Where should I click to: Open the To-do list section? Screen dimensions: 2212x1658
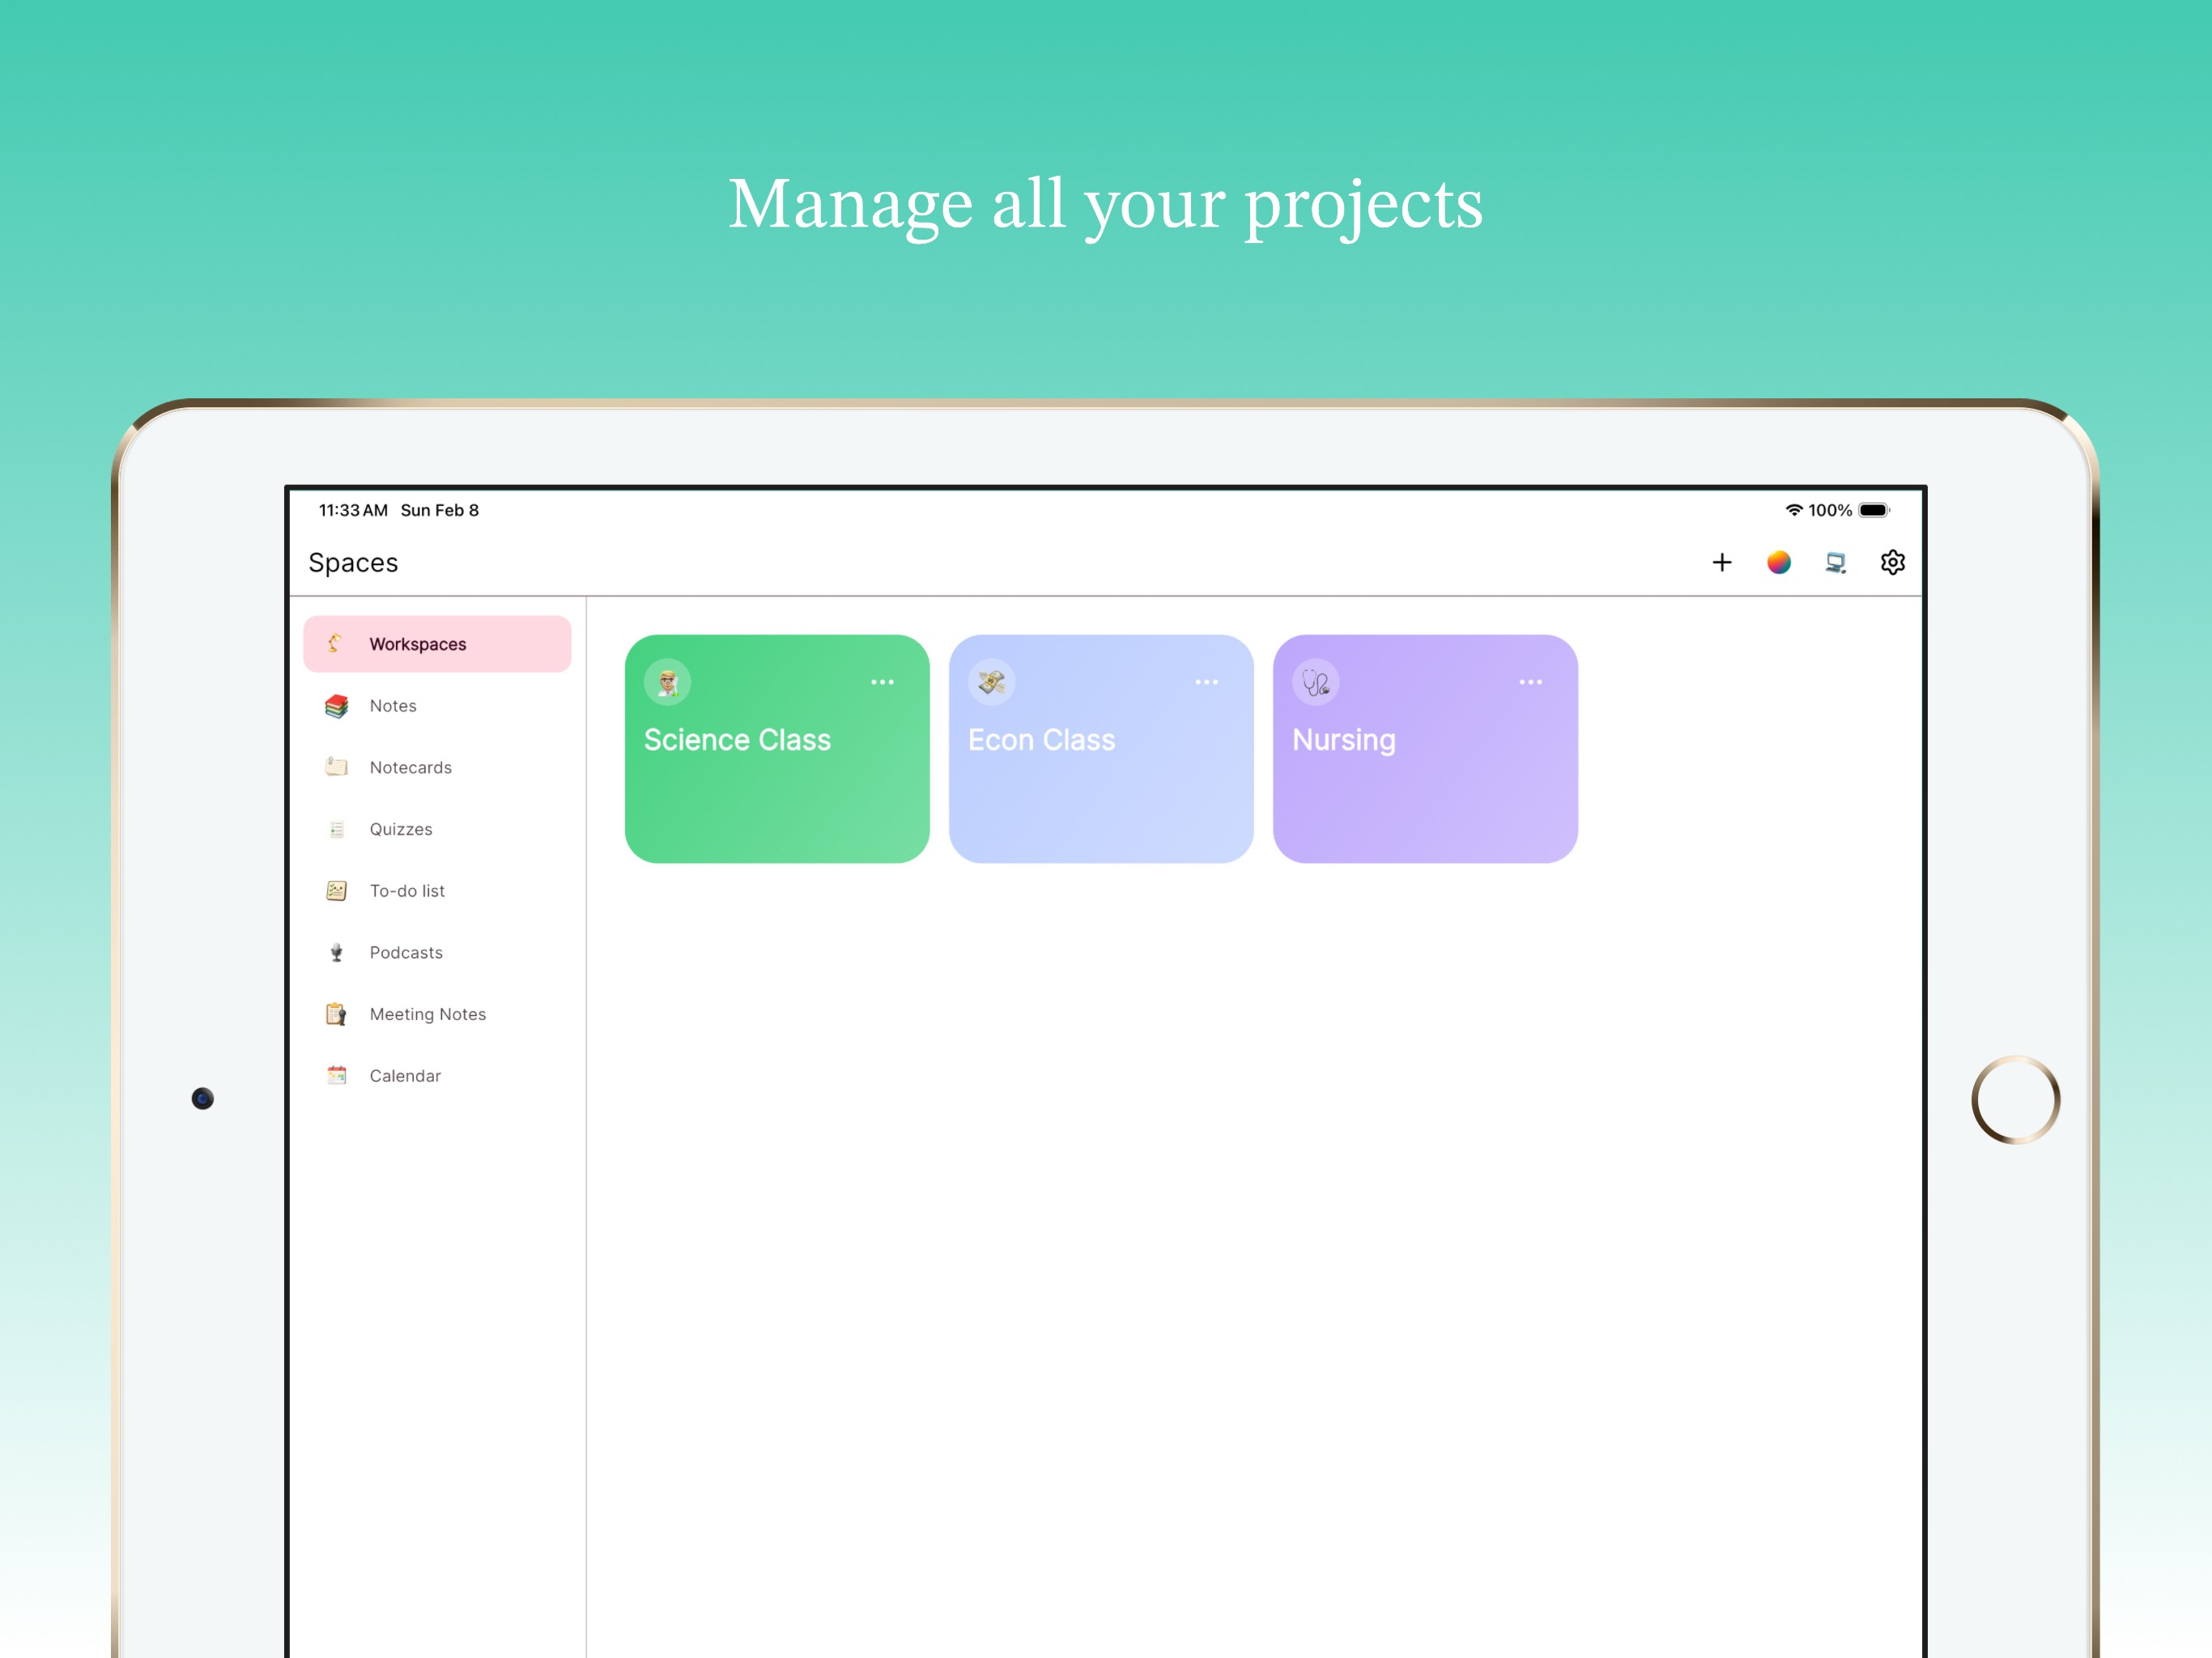(x=437, y=891)
